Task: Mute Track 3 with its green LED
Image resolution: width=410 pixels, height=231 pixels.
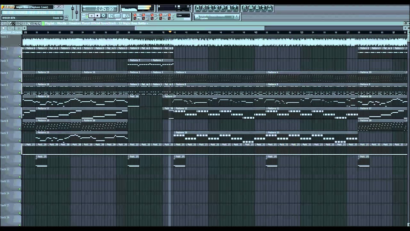Action: pyautogui.click(x=20, y=69)
